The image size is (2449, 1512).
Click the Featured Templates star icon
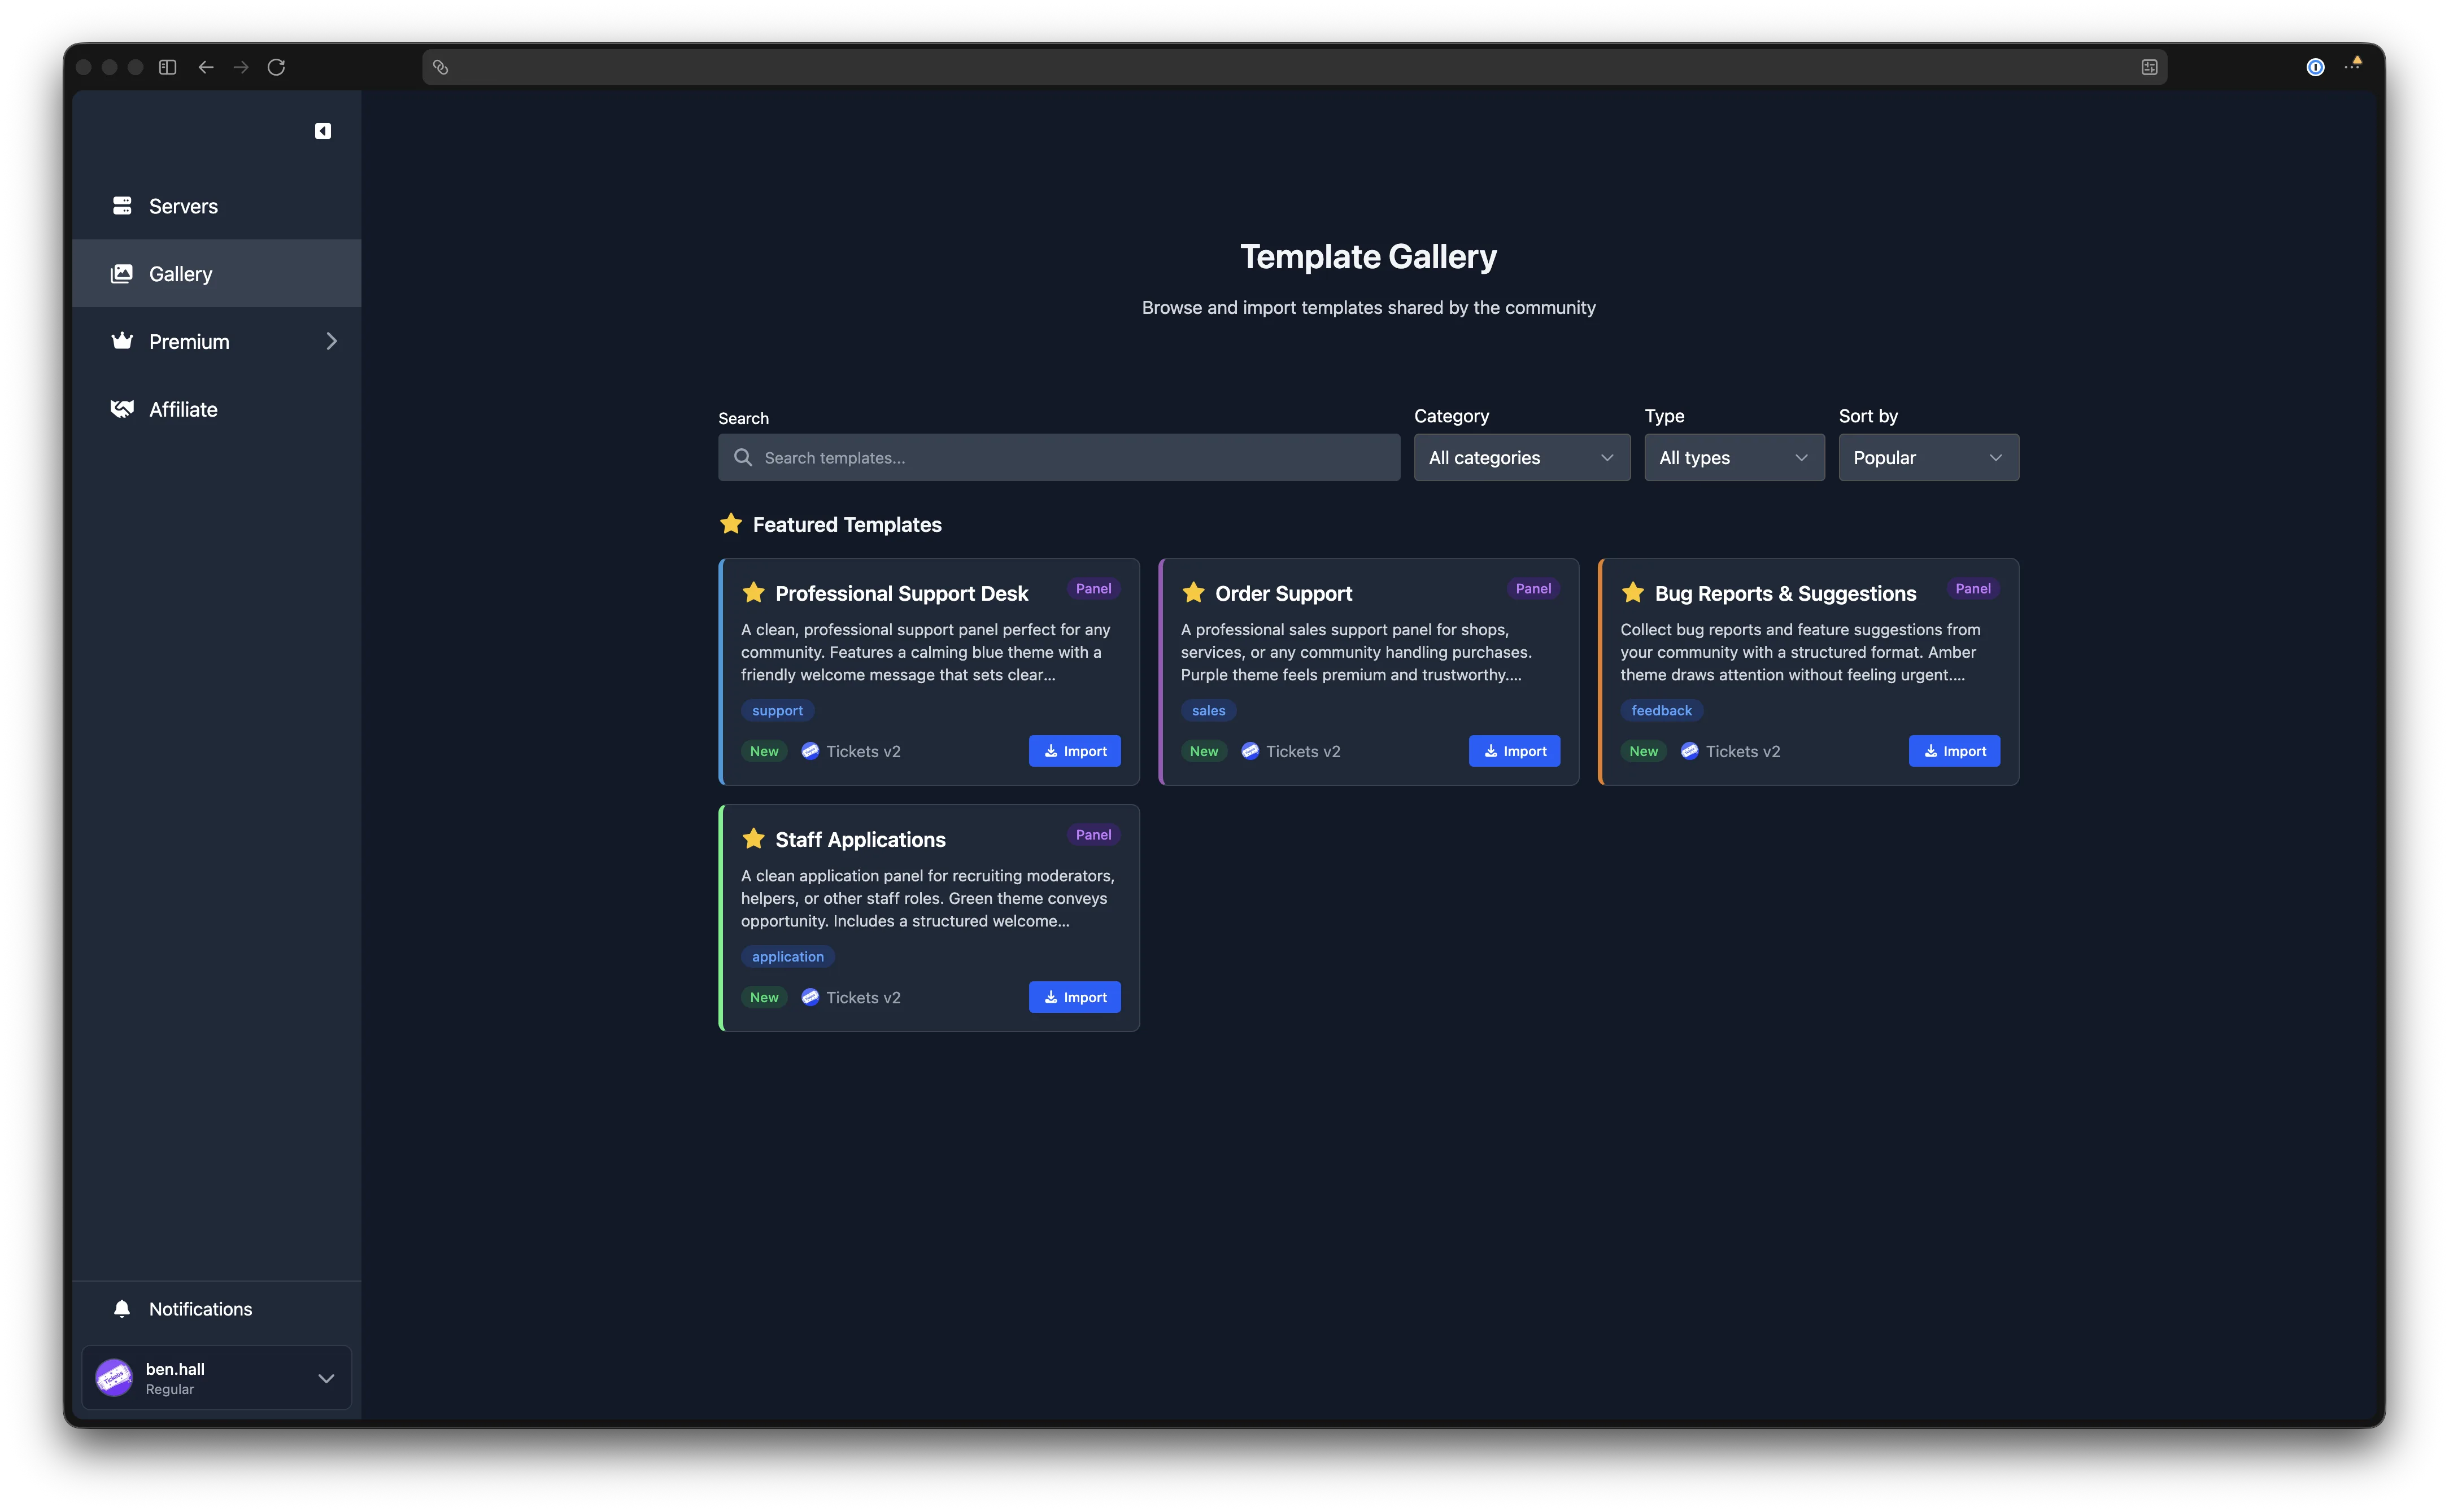[x=731, y=524]
